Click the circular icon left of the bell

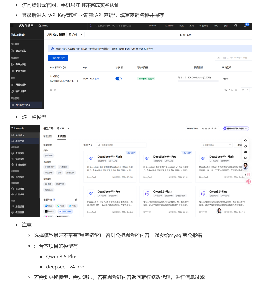tap(236, 26)
